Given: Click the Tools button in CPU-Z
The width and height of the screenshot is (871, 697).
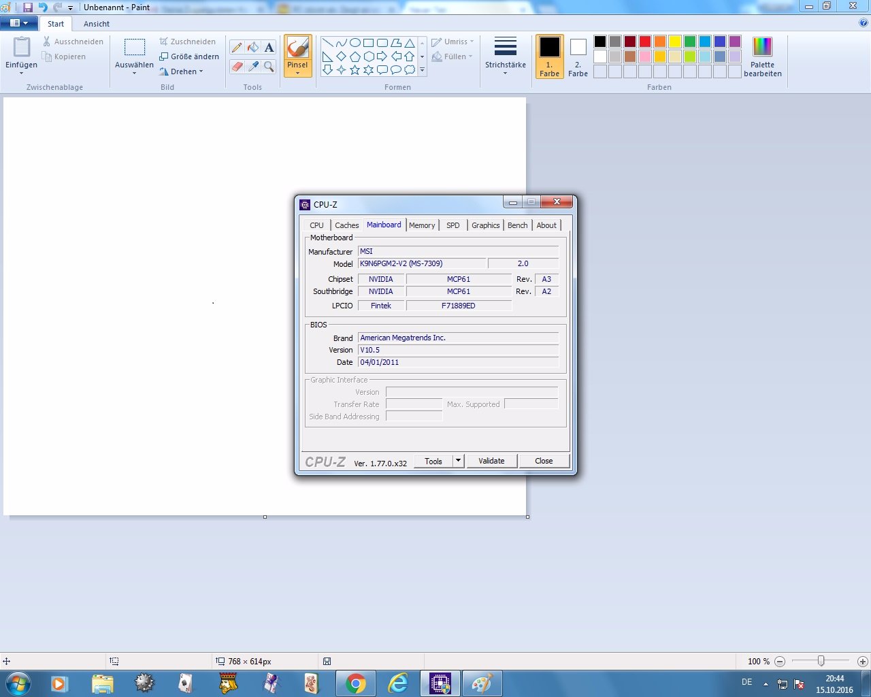Looking at the screenshot, I should (433, 461).
